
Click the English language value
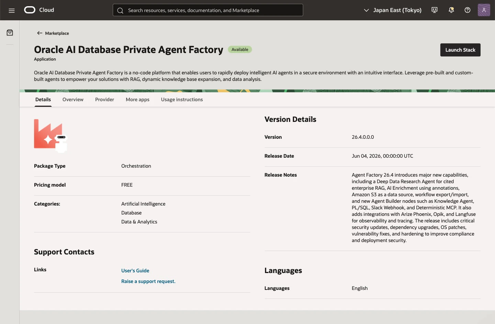[x=360, y=288]
